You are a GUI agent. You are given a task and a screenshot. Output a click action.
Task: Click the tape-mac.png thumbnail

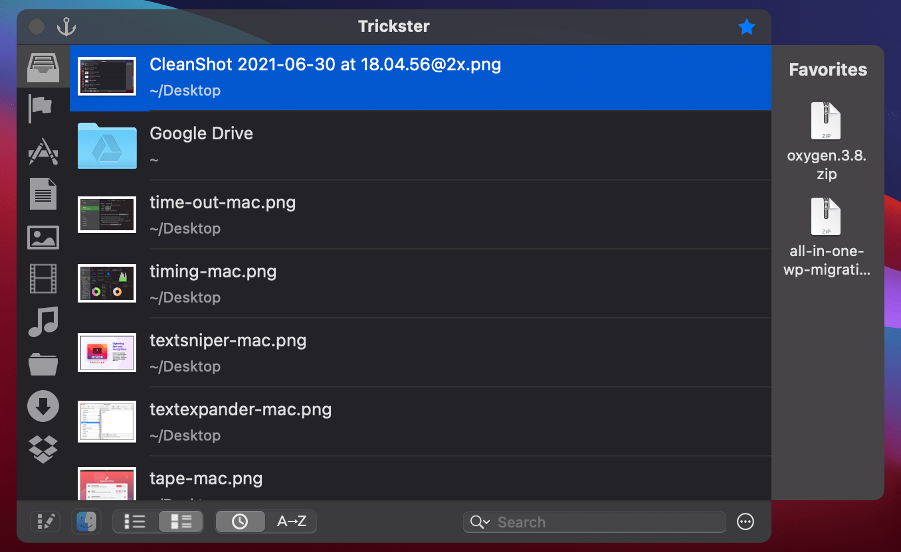(x=107, y=484)
